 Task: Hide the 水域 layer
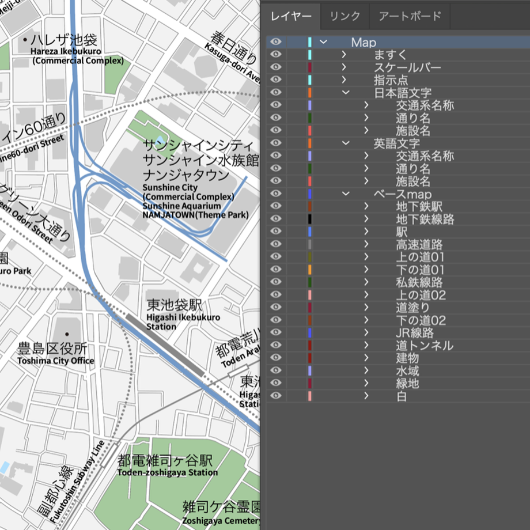click(x=276, y=370)
